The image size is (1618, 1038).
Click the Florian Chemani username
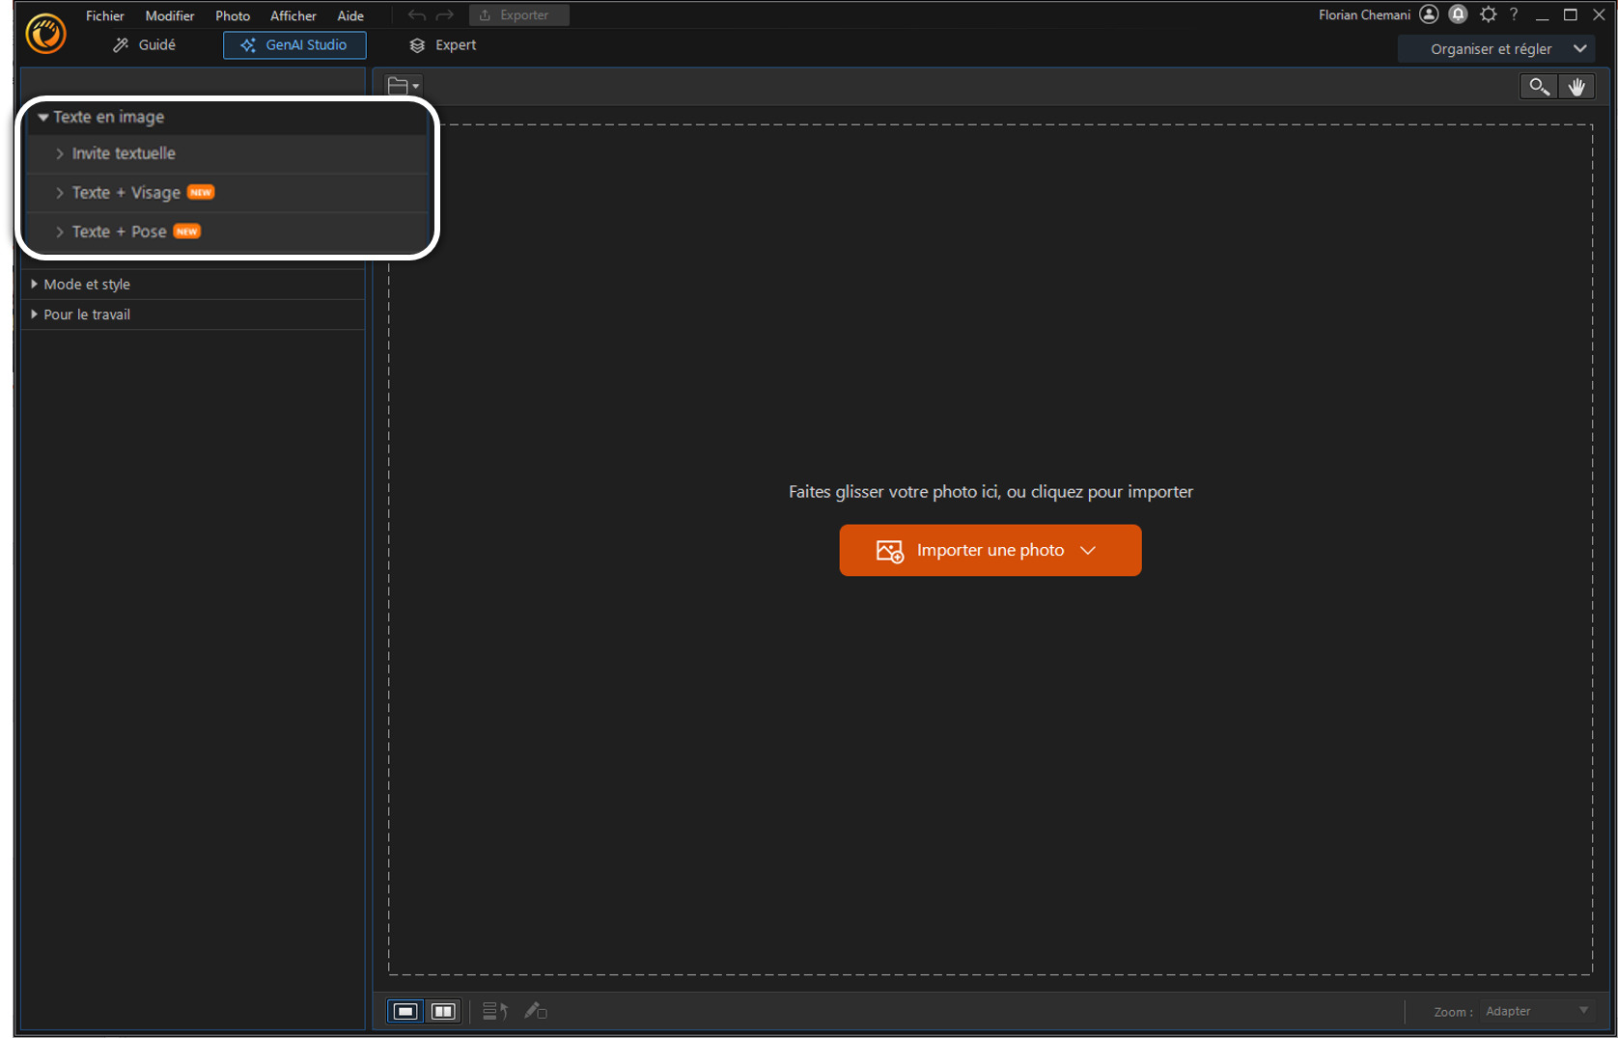tap(1364, 15)
